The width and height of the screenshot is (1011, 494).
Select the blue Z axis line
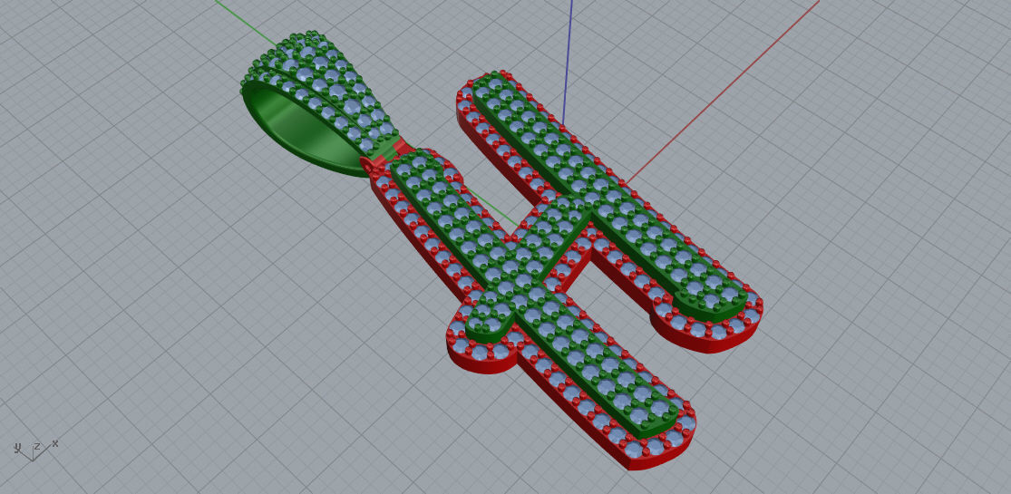(x=568, y=62)
